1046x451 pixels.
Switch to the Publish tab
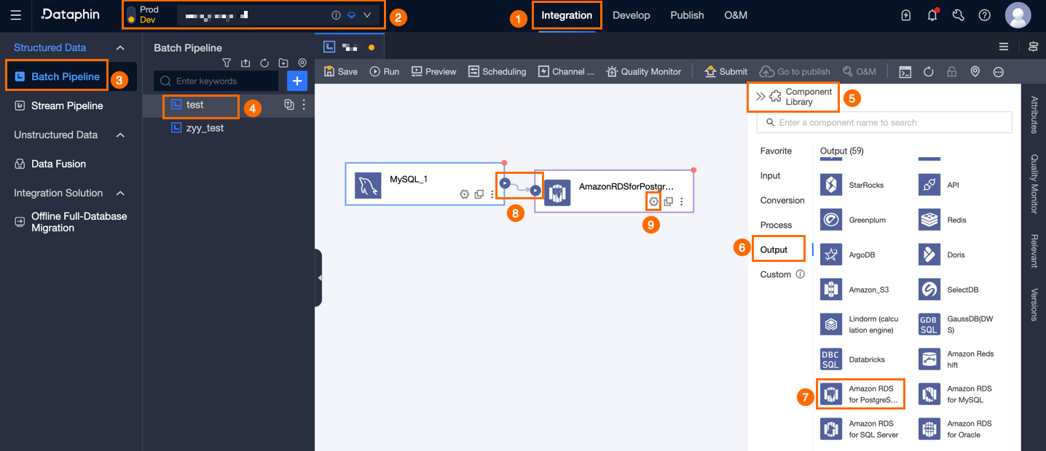tap(687, 15)
